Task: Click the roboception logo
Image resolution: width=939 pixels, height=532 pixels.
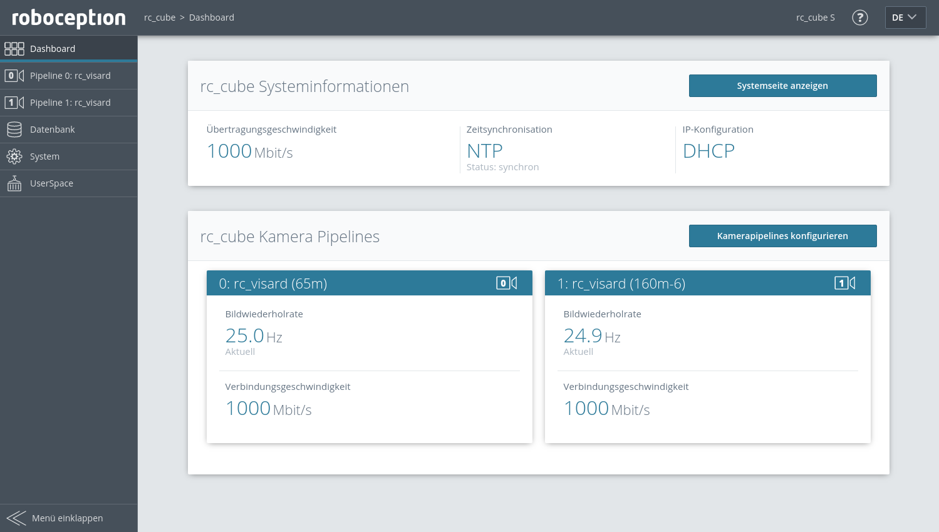Action: pos(66,18)
